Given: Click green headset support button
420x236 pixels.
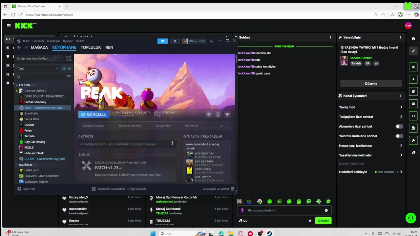Looking at the screenshot, I should 410,218.
